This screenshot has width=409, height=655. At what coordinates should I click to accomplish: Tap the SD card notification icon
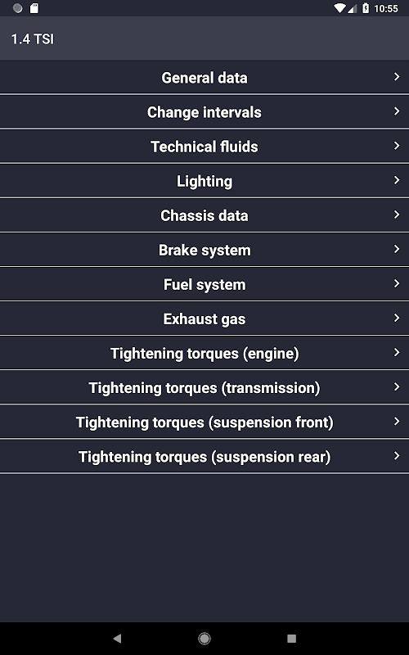tap(34, 8)
